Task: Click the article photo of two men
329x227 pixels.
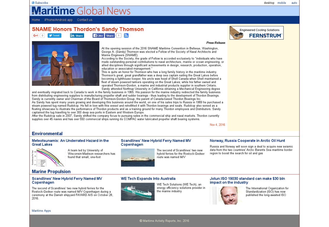Action: pyautogui.click(x=65, y=63)
